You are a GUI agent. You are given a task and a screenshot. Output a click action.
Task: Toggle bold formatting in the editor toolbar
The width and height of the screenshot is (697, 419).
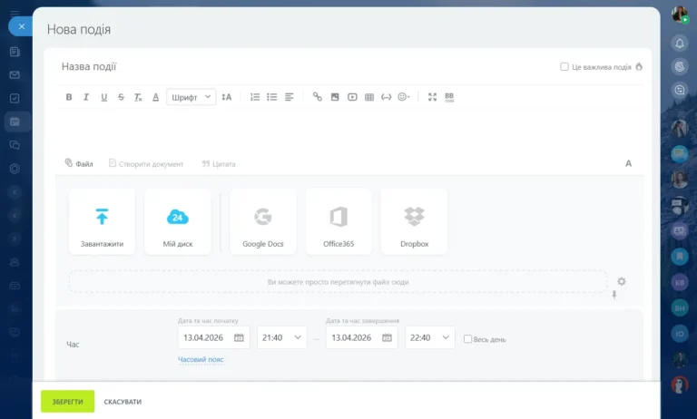click(x=69, y=97)
